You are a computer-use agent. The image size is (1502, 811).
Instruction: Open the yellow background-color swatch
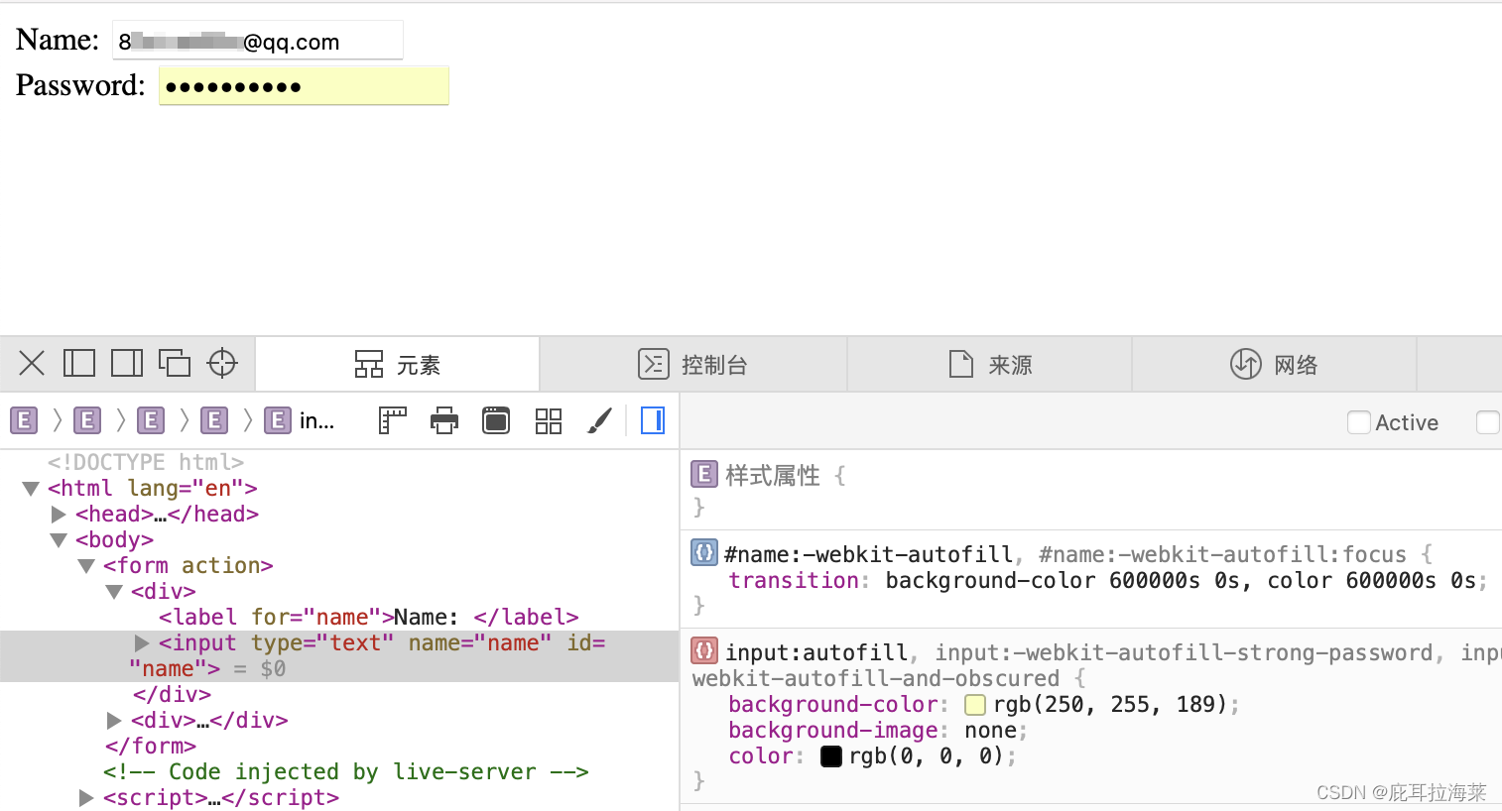975,705
